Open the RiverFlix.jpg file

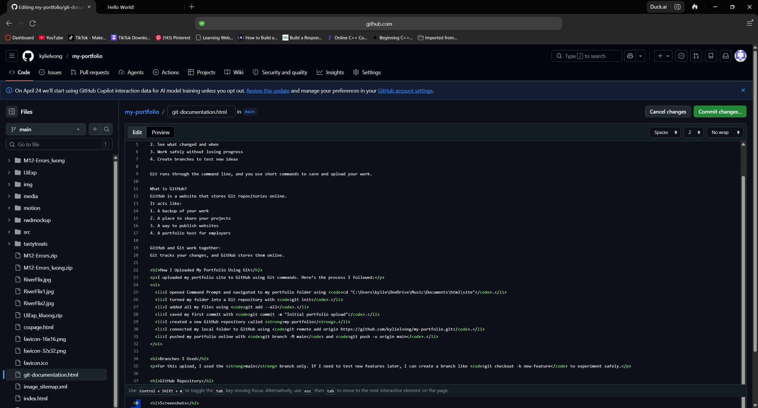pos(37,279)
